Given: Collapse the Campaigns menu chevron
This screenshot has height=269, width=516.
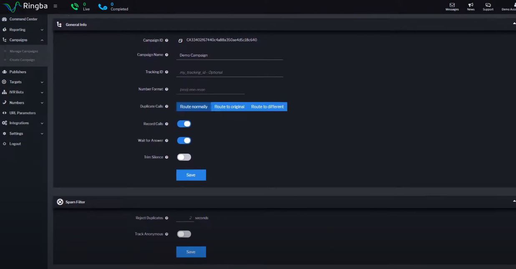Looking at the screenshot, I should click(42, 40).
